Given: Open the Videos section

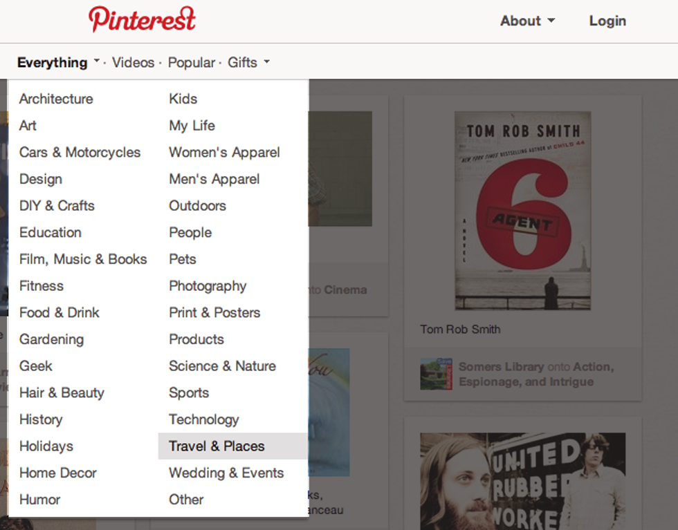Looking at the screenshot, I should coord(133,62).
